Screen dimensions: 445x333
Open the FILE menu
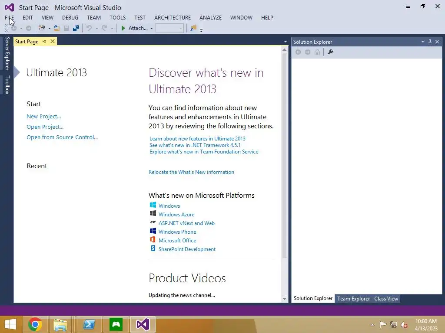[x=10, y=17]
